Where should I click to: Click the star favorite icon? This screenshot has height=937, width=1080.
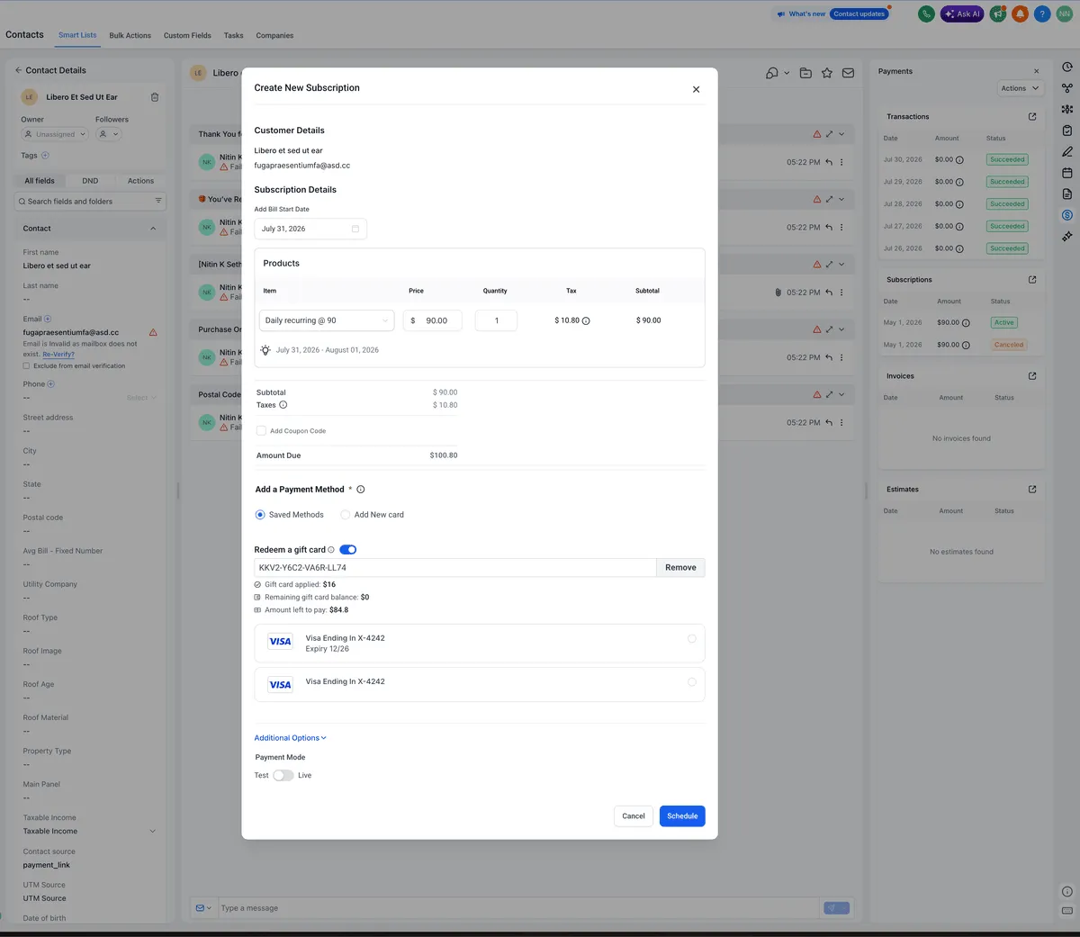click(x=827, y=73)
